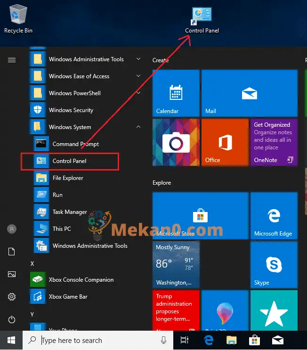Image resolution: width=307 pixels, height=350 pixels.
Task: Select the Control Panel desktop shortcut
Action: tap(202, 20)
